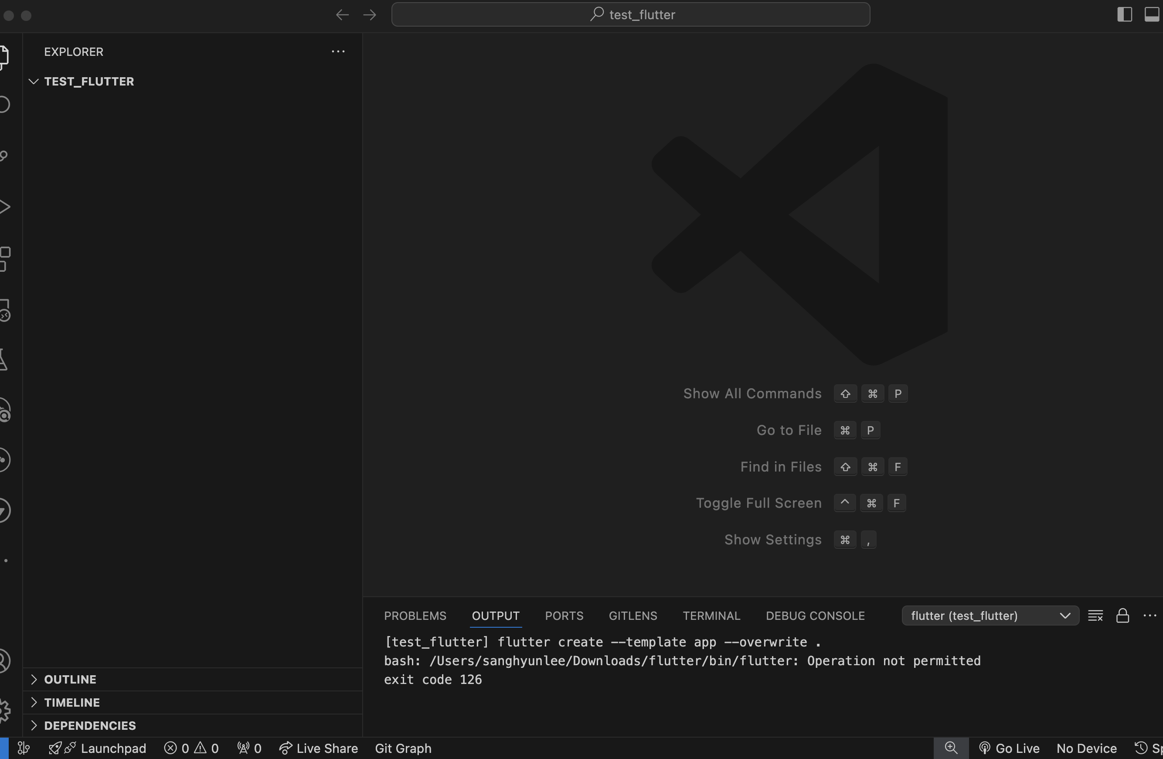Image resolution: width=1163 pixels, height=759 pixels.
Task: Open the Run and Debug activity icon
Action: point(5,206)
